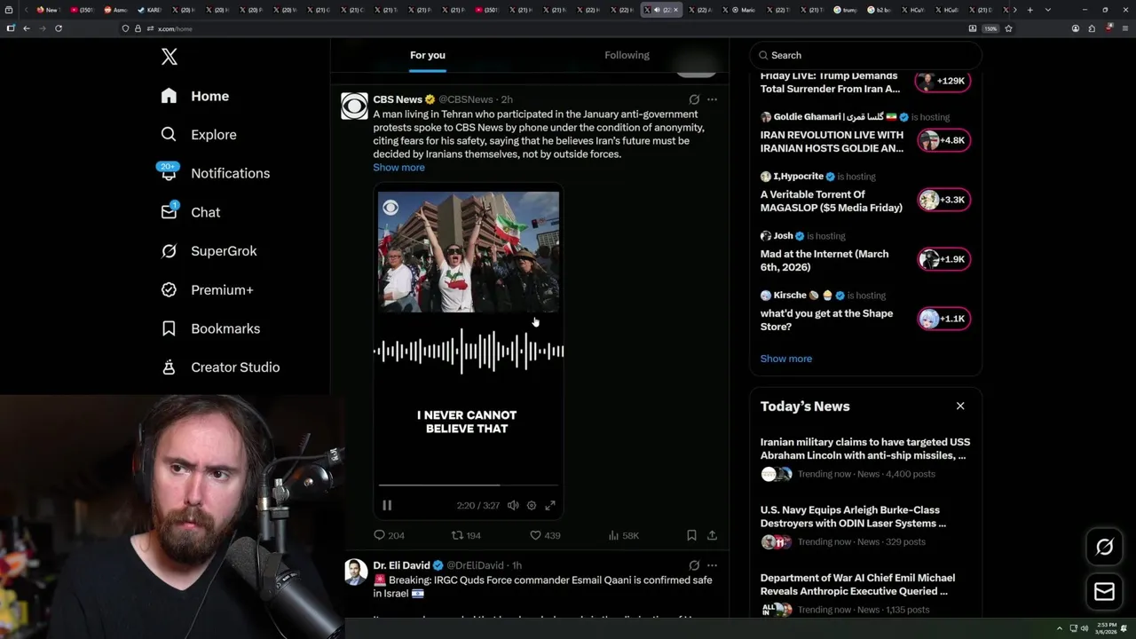
Task: Open U.S. Navy ODIN Laser Systems story
Action: click(865, 525)
